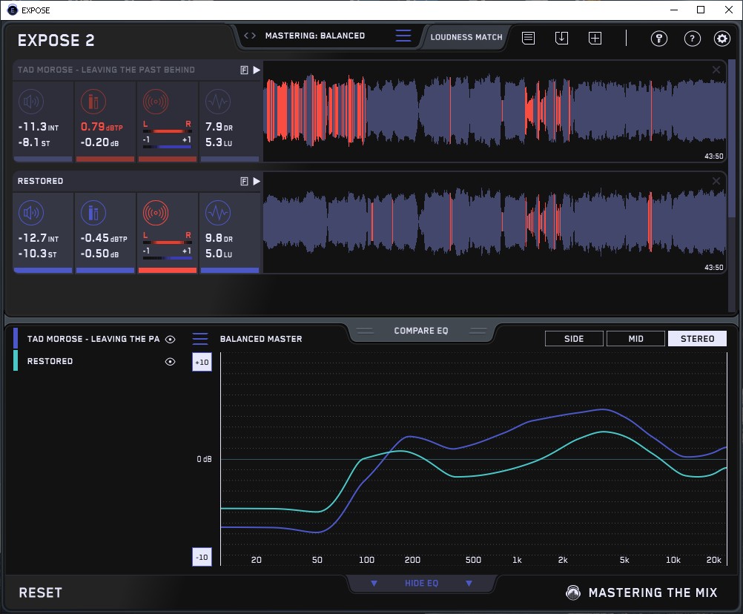Open the settings gear in top bar
The image size is (743, 614).
721,39
